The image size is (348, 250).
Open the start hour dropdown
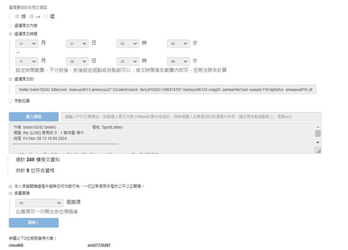point(127,43)
